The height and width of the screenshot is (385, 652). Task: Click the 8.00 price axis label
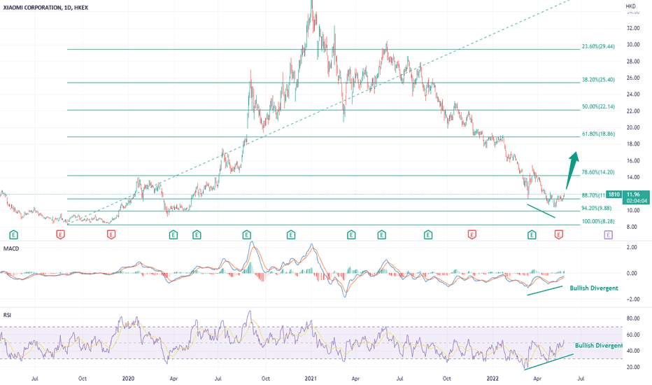click(x=632, y=227)
